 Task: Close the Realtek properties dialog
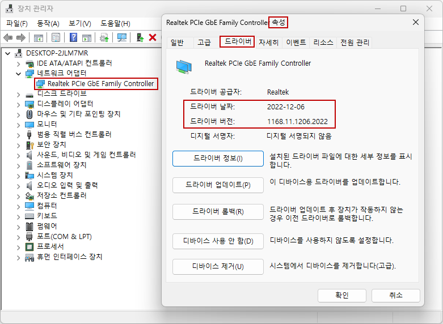click(416, 22)
